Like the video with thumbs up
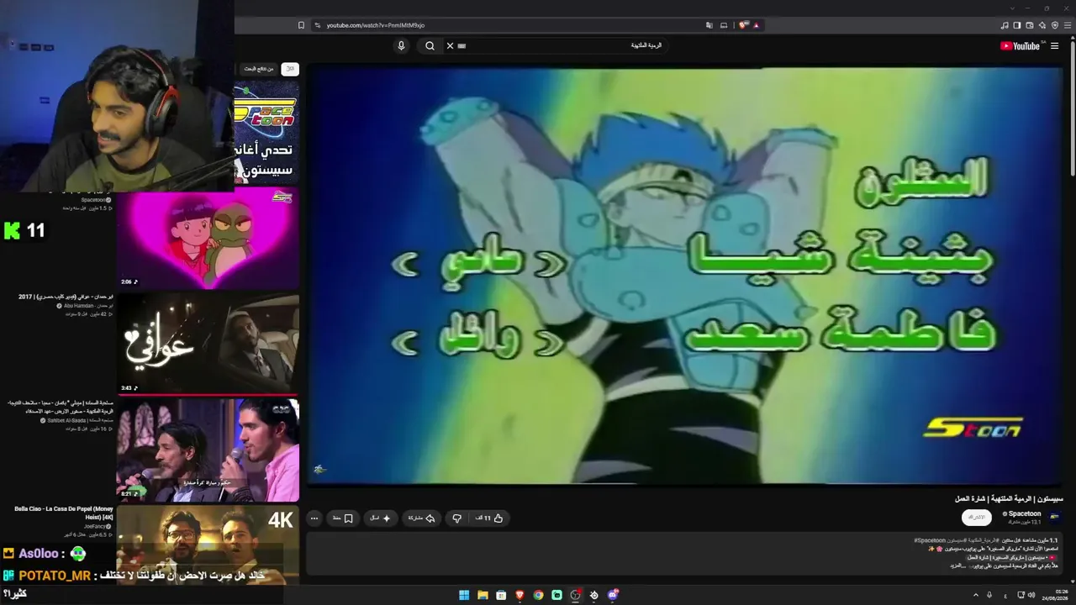This screenshot has height=605, width=1076. click(489, 518)
